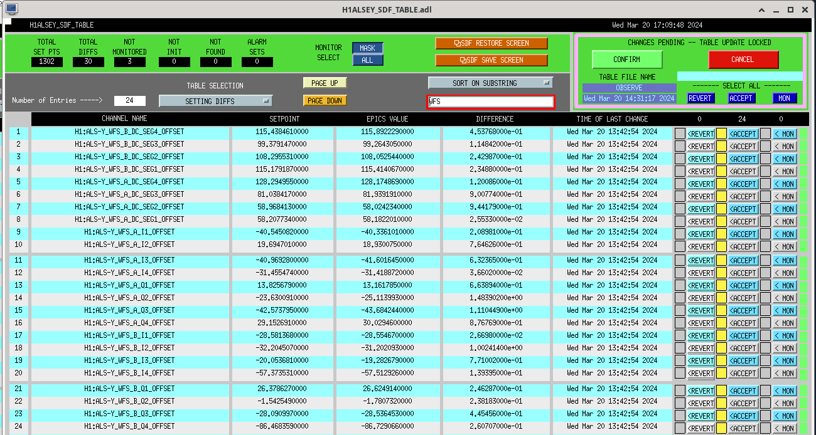Image resolution: width=816 pixels, height=435 pixels.
Task: Open the SORT ON SUBSTRING dropdown
Action: point(490,83)
